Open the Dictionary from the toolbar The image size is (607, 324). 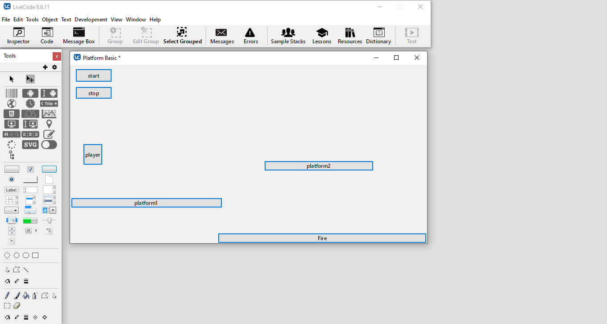pyautogui.click(x=378, y=36)
